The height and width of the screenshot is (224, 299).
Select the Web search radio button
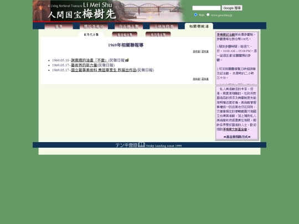[195, 15]
